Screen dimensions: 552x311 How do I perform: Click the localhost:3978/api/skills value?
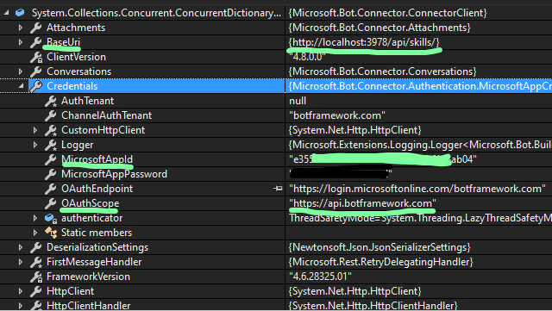point(364,42)
